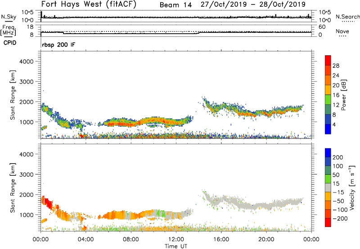360x249 pixels.
Task: Click the "rbsp 200 IF" mode text
Action: point(58,45)
